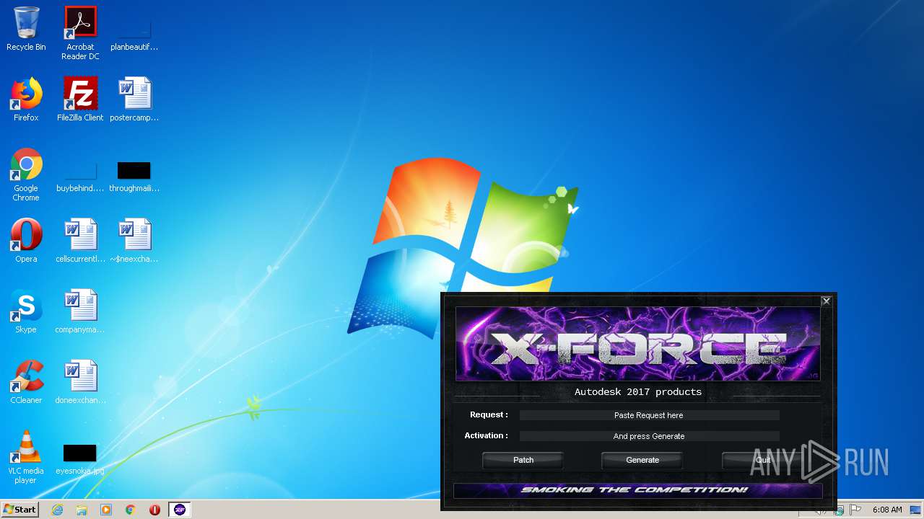Viewport: 924px width, 519px height.
Task: Open Chrome from the taskbar
Action: click(x=131, y=510)
